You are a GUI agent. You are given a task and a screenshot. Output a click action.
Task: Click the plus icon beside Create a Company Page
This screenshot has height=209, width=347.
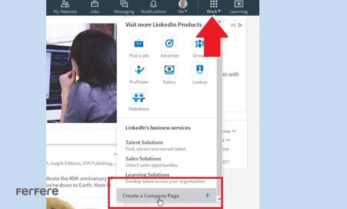pyautogui.click(x=207, y=195)
